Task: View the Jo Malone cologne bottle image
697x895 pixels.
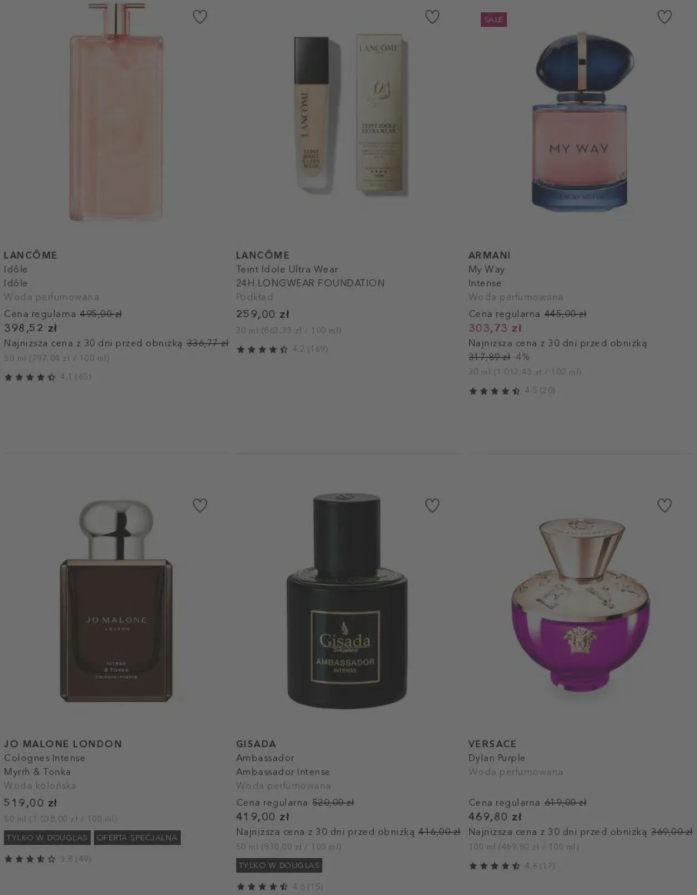Action: click(116, 601)
